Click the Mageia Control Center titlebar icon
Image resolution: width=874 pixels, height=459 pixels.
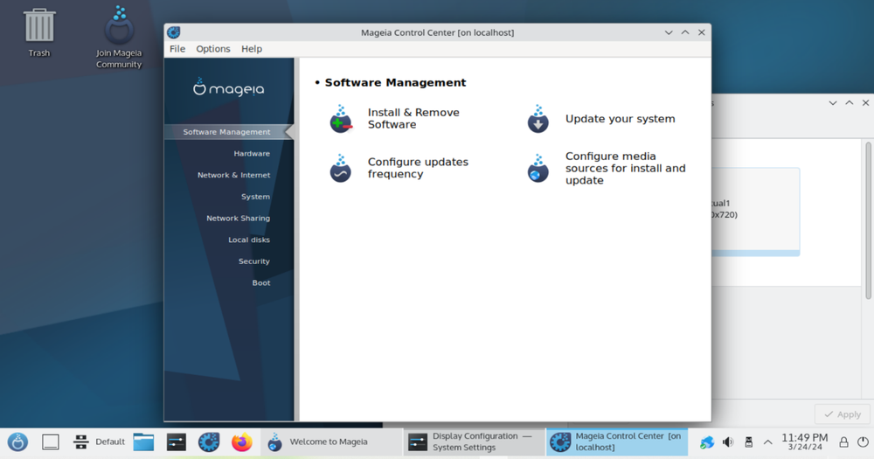pos(174,32)
